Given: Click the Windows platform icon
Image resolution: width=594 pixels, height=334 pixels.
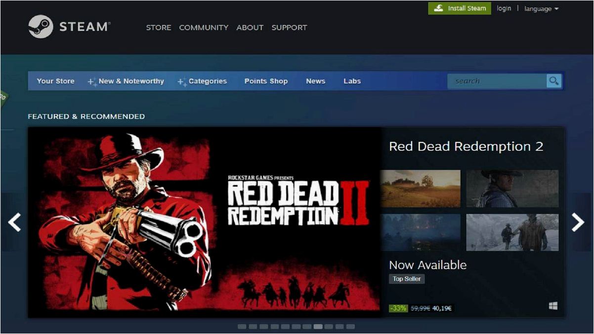Looking at the screenshot, I should pyautogui.click(x=553, y=306).
